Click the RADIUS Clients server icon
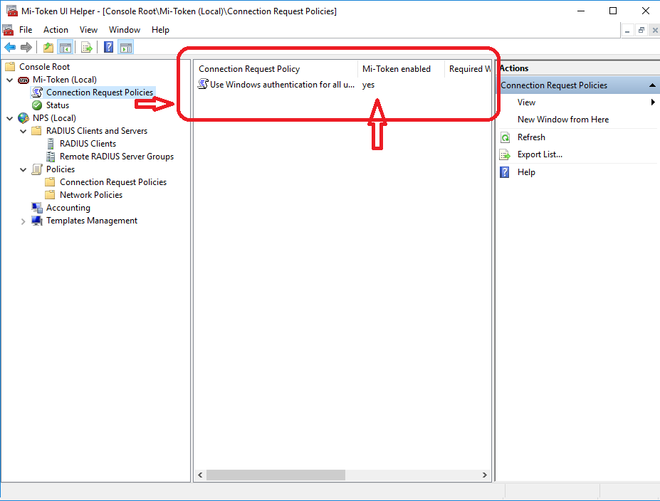Screen dimensions: 660x501 point(51,144)
